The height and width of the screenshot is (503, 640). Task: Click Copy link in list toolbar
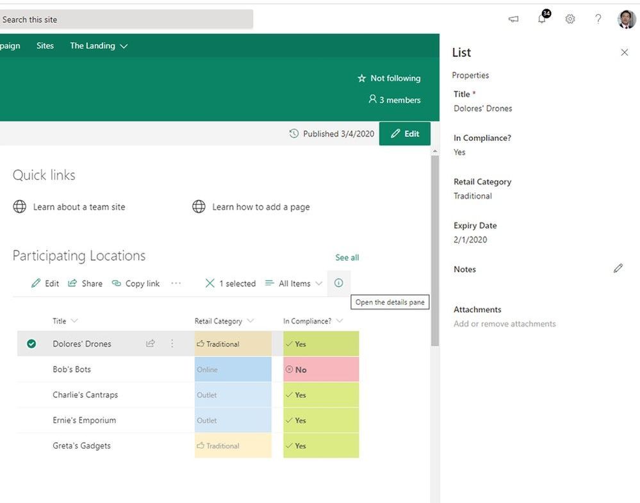click(x=136, y=283)
